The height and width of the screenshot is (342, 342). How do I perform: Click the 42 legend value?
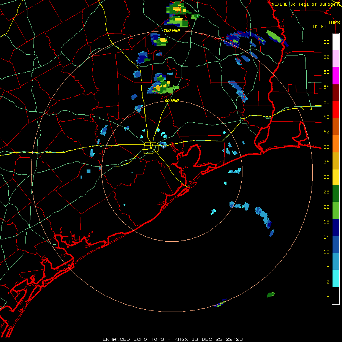(x=326, y=132)
